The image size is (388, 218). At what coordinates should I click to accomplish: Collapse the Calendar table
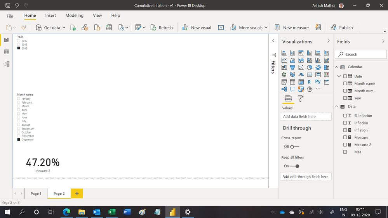(x=336, y=67)
